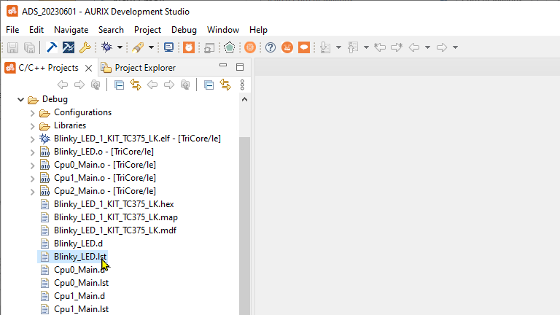Open the Edit menu
Image resolution: width=560 pixels, height=315 pixels.
click(x=36, y=30)
